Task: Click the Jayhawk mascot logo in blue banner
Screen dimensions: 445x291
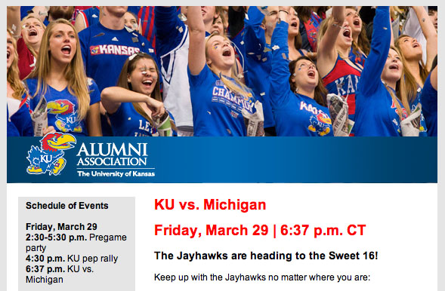Action: (x=51, y=154)
